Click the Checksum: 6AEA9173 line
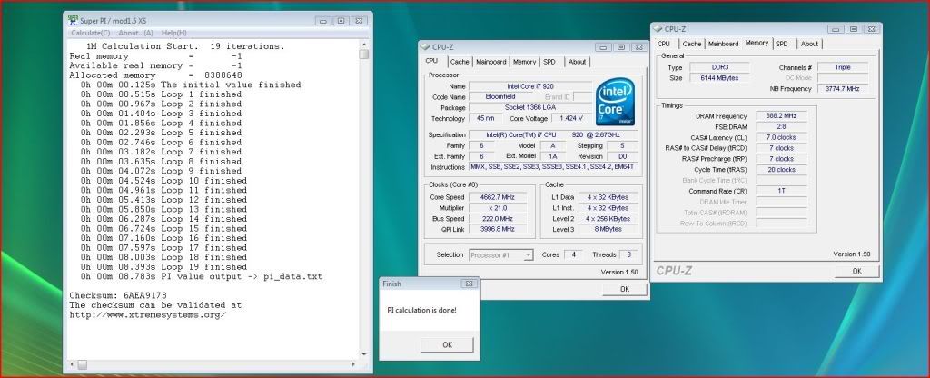 (118, 295)
